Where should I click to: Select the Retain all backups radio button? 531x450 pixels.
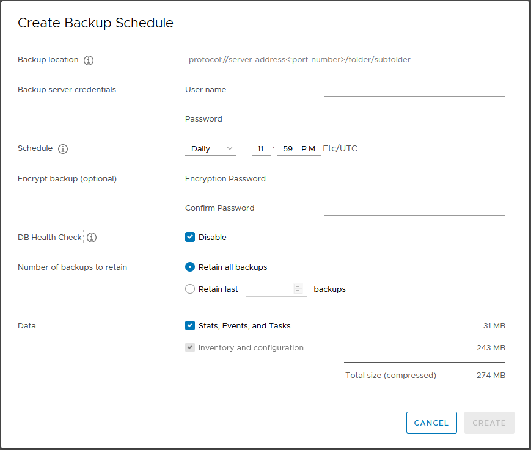[x=190, y=267]
